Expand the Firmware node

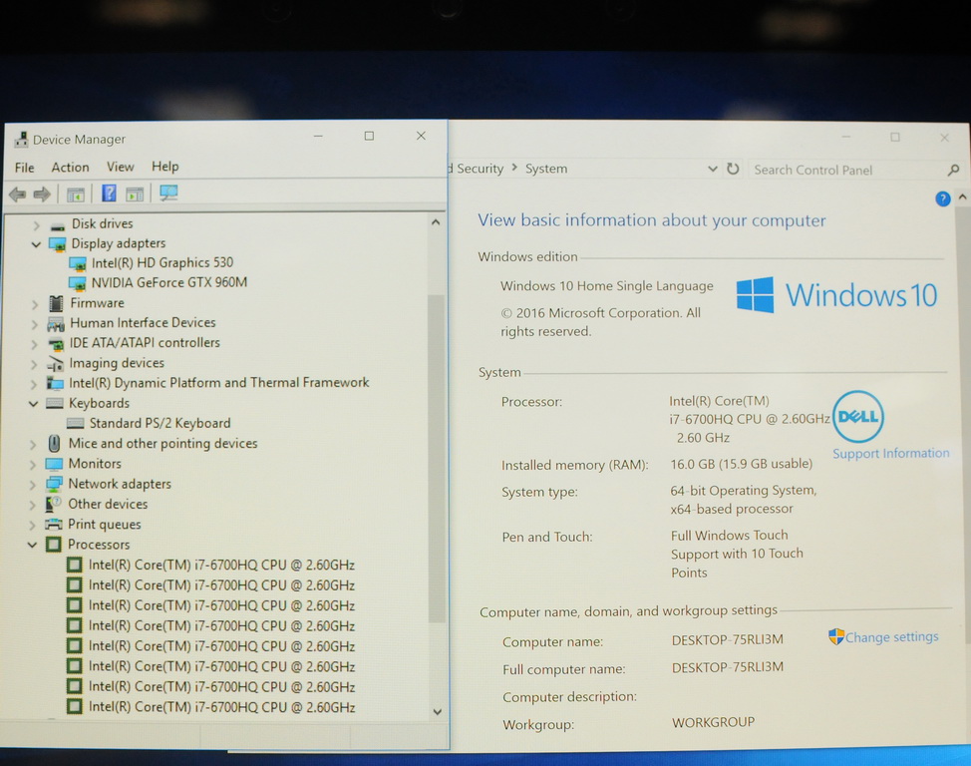click(x=35, y=304)
